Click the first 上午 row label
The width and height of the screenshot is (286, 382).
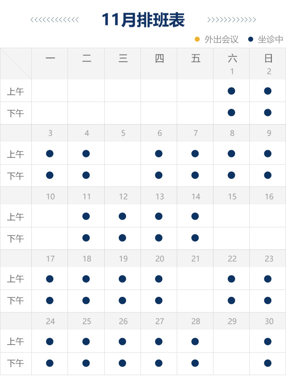point(16,92)
